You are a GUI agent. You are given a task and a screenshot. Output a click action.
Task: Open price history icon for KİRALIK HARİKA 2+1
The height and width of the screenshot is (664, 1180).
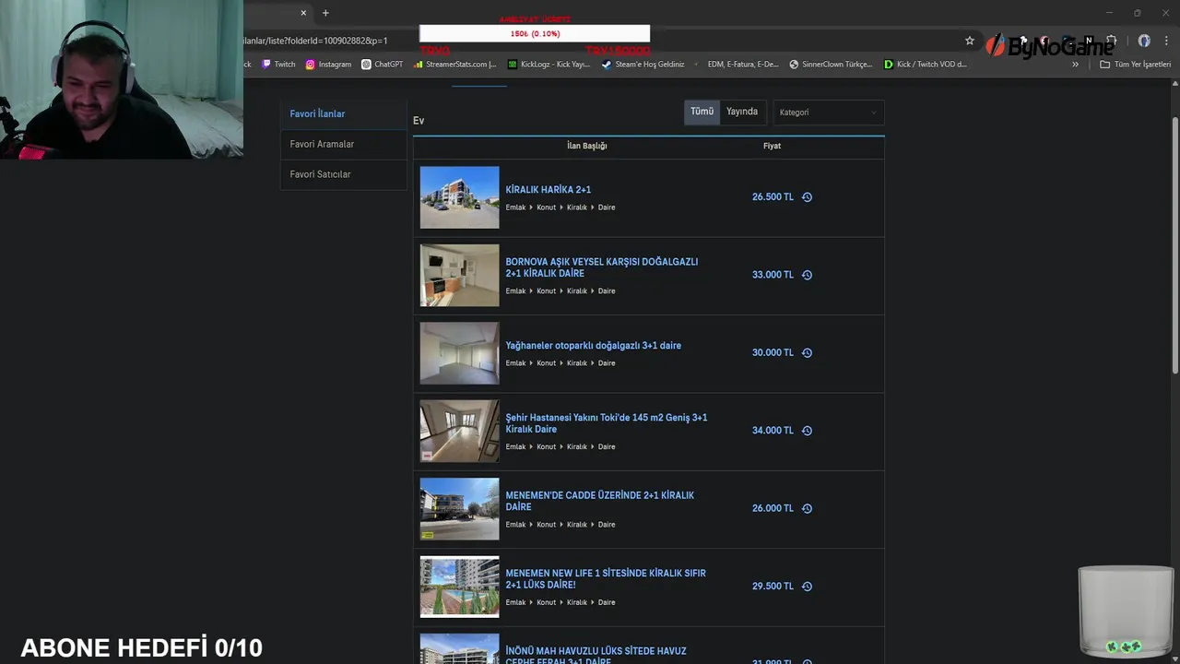click(807, 197)
